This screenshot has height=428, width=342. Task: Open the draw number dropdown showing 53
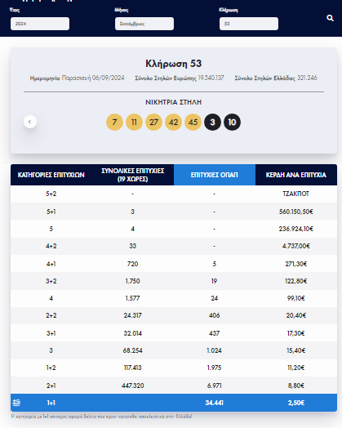coord(249,24)
